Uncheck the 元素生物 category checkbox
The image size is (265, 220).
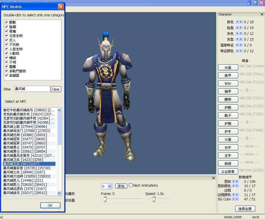(x=6, y=35)
